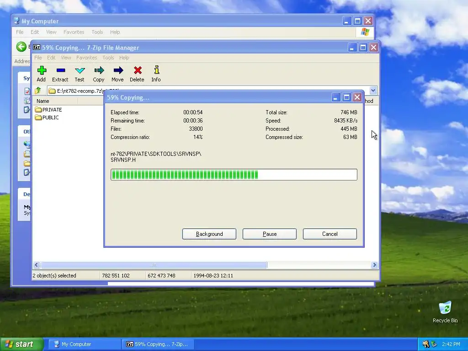Cancel the copying operation
This screenshot has height=351, width=468.
point(330,234)
